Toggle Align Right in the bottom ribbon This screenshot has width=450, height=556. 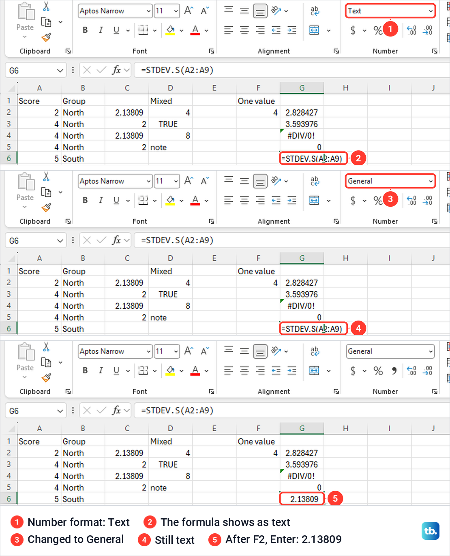pos(260,370)
